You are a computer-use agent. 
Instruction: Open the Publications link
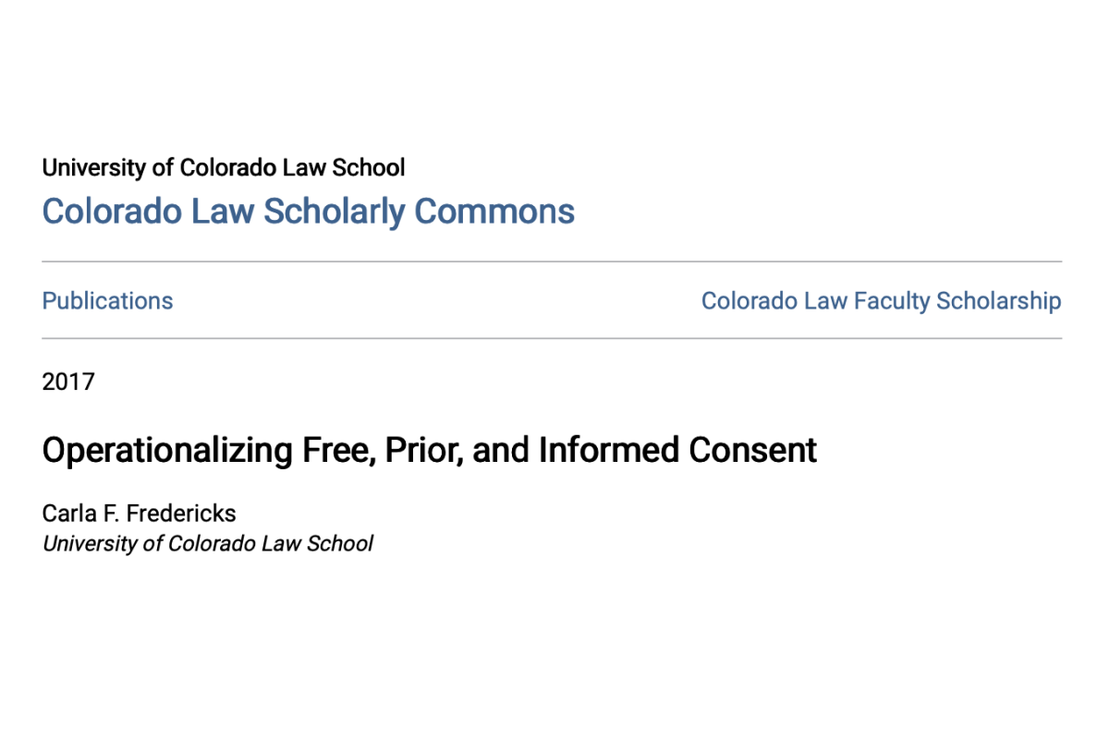point(107,301)
